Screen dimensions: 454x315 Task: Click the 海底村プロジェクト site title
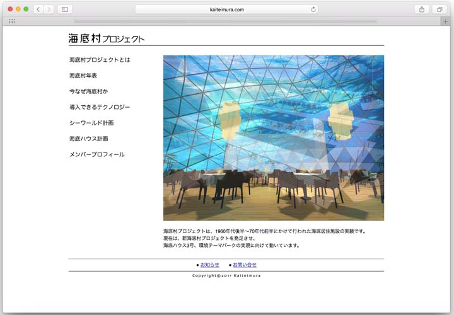click(107, 39)
